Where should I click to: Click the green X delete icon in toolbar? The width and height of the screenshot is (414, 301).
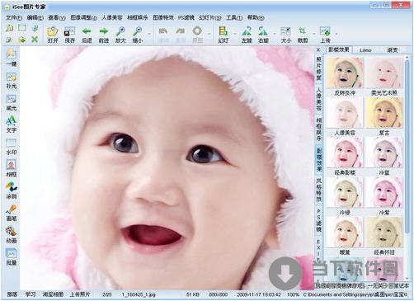35,40
